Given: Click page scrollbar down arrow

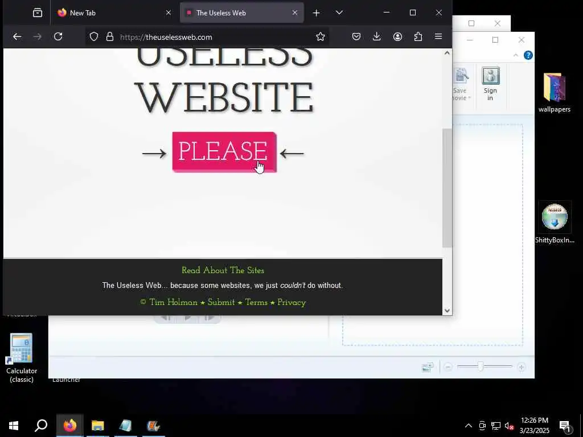Looking at the screenshot, I should pyautogui.click(x=447, y=311).
